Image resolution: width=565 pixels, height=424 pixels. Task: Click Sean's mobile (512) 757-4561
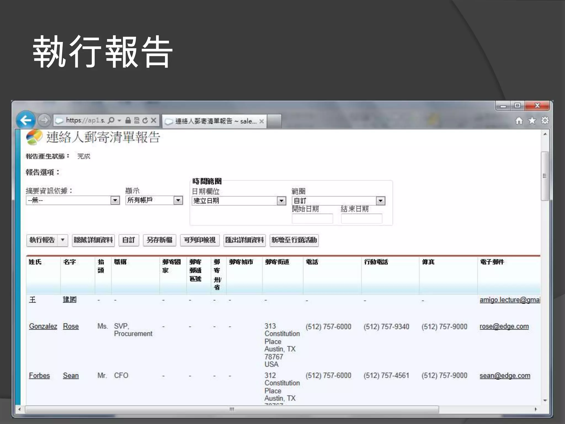[x=386, y=376]
